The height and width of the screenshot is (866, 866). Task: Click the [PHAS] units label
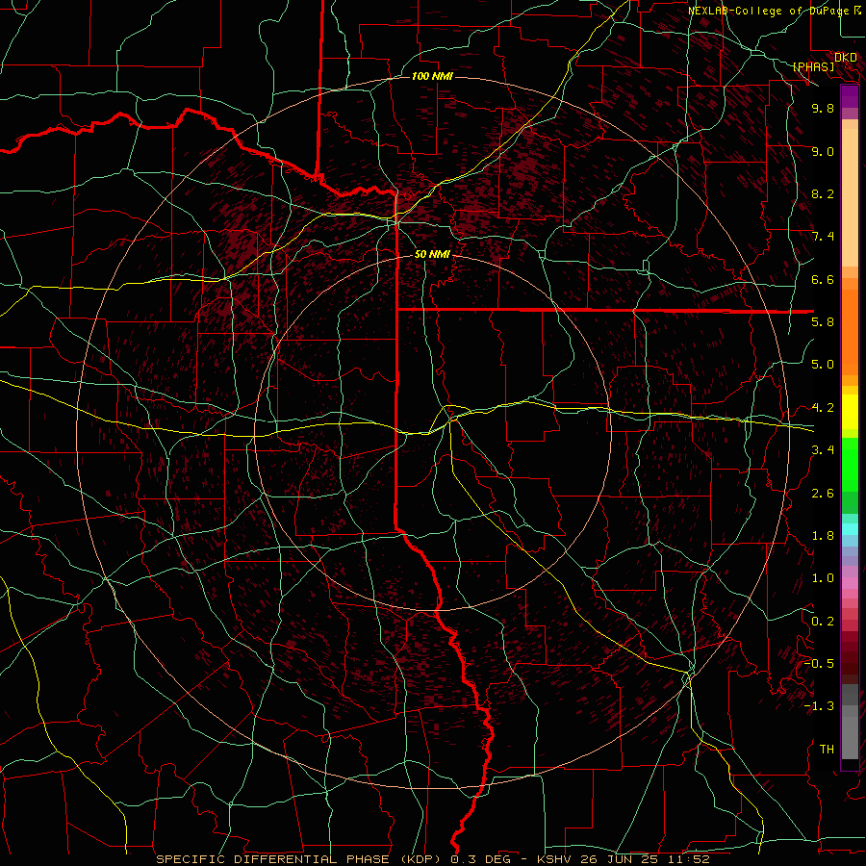point(813,66)
